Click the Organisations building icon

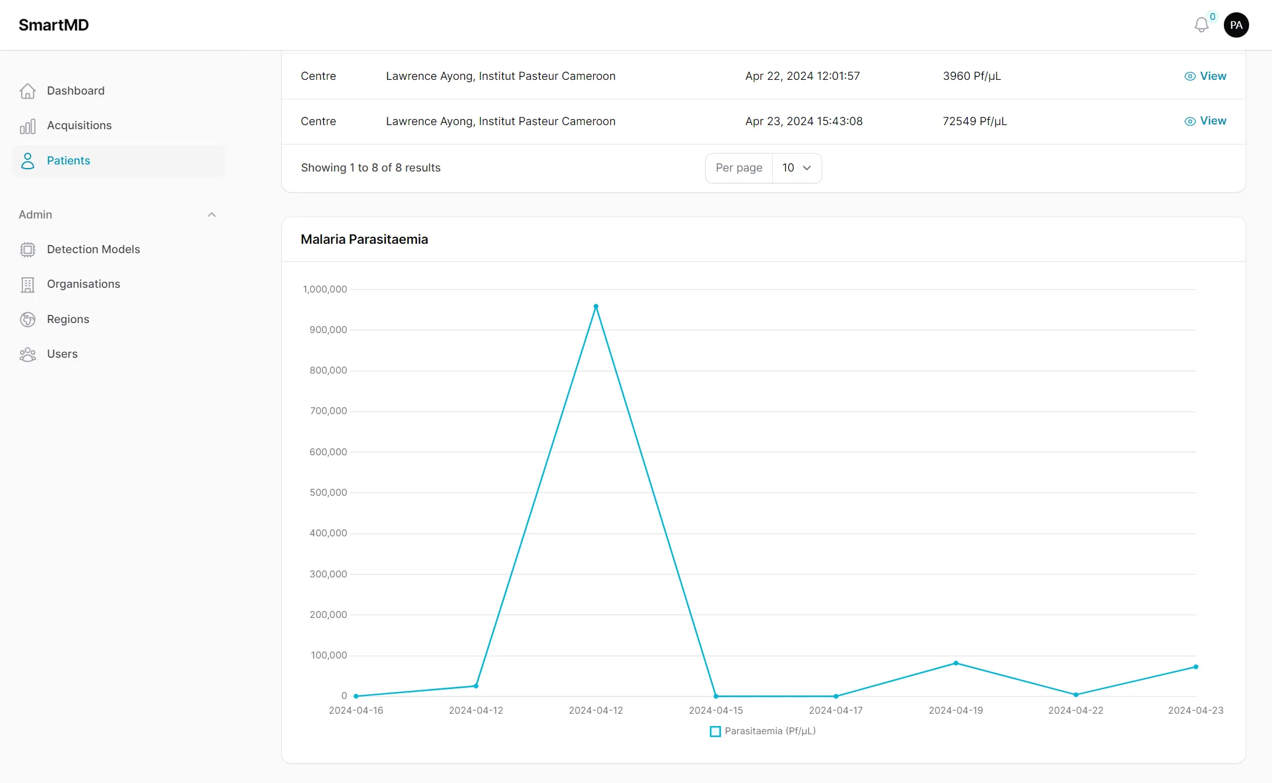pyautogui.click(x=28, y=284)
